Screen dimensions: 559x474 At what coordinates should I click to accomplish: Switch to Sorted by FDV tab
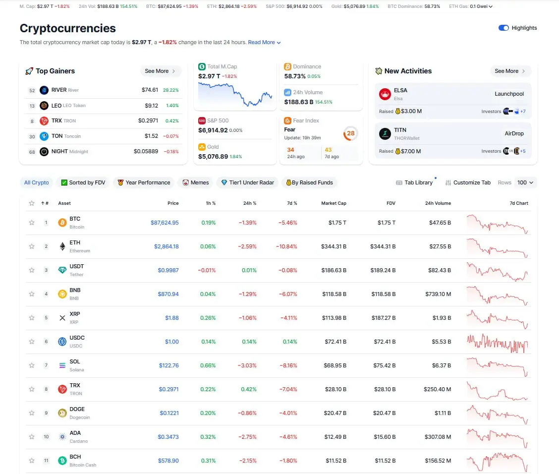[x=83, y=182]
